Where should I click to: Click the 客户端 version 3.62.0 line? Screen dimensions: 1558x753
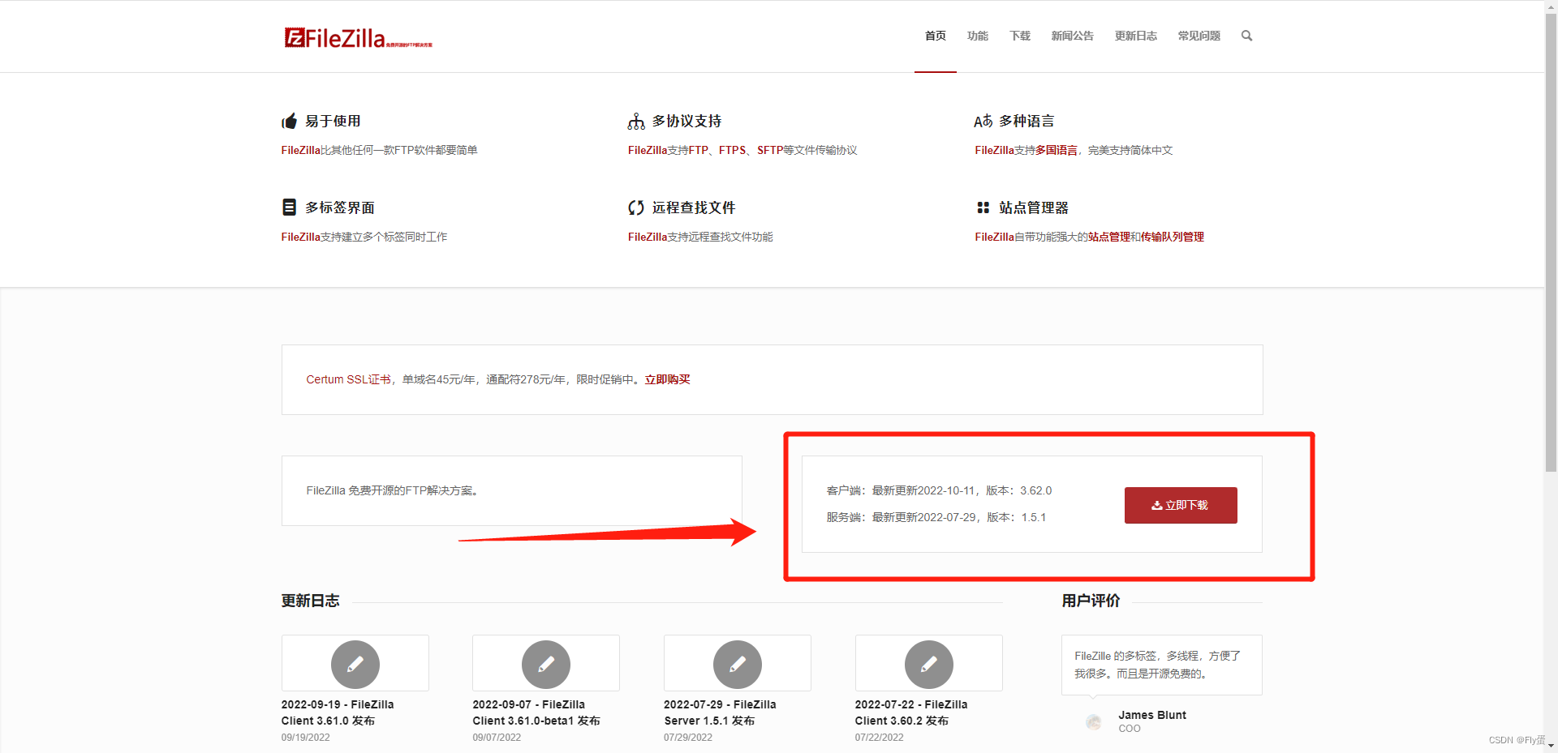[x=939, y=490]
